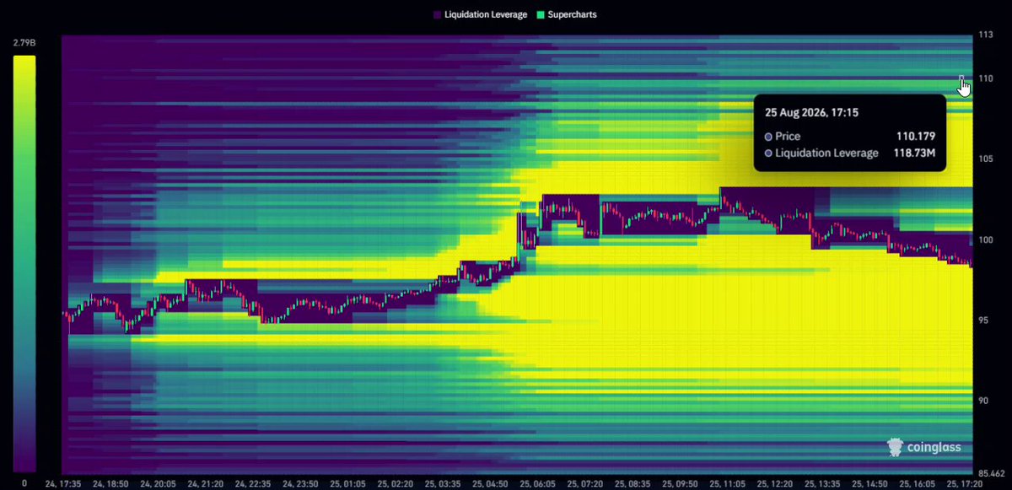This screenshot has height=490, width=1012.
Task: Click the 110 price axis label
Action: click(984, 78)
